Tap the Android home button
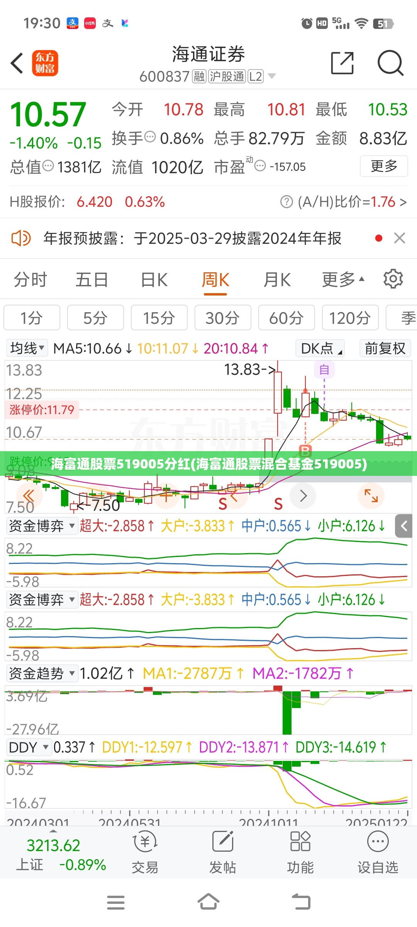The height and width of the screenshot is (927, 417). (x=208, y=902)
